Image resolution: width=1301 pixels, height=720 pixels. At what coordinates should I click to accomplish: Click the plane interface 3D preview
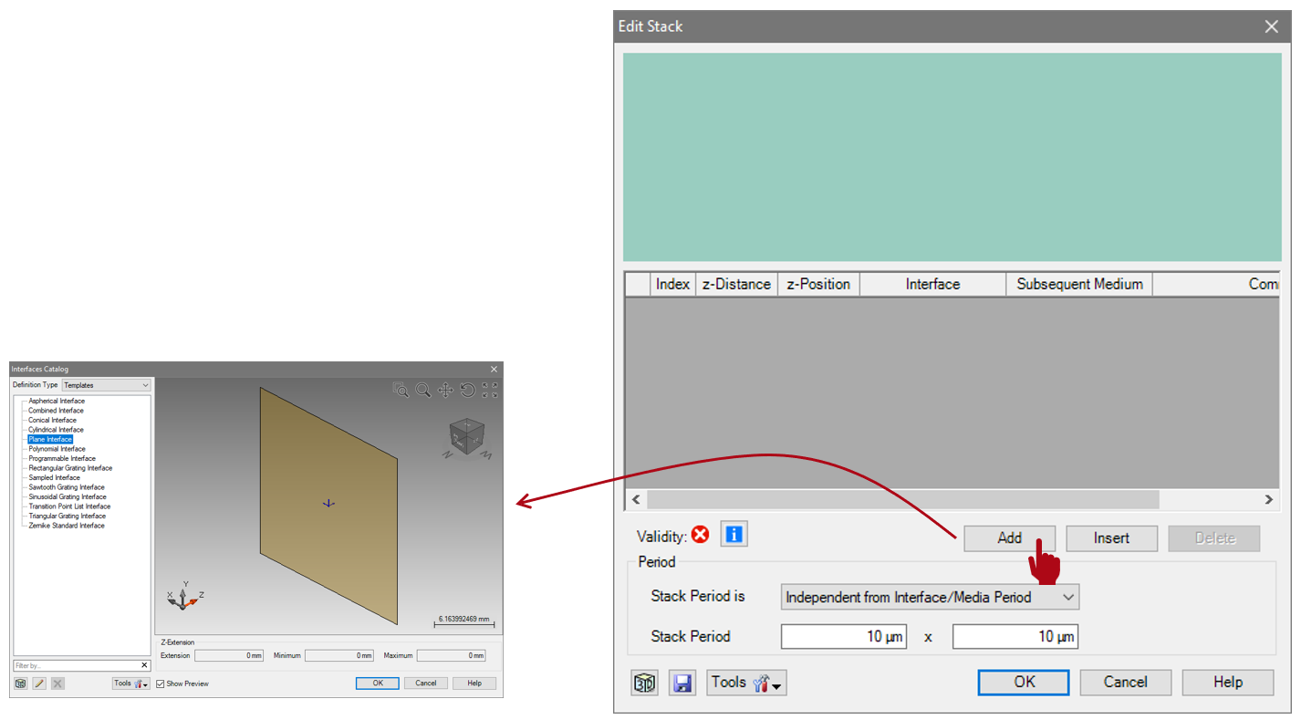point(328,506)
